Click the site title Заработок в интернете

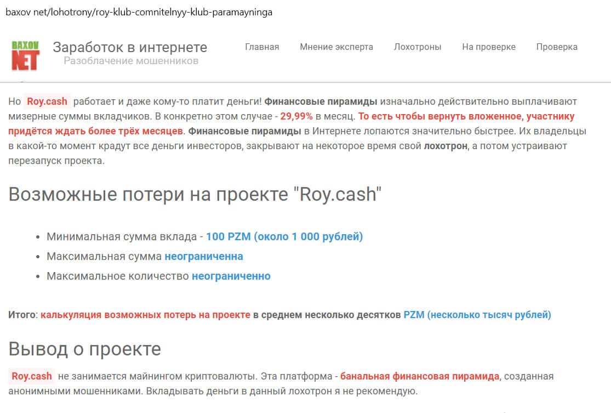pos(130,47)
